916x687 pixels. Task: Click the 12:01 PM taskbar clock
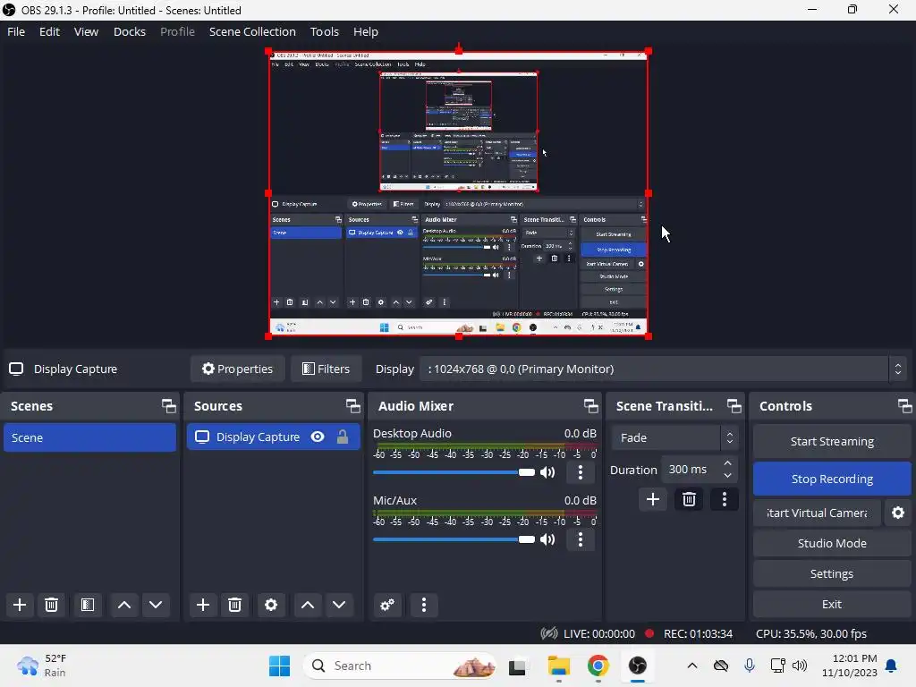pos(850,666)
